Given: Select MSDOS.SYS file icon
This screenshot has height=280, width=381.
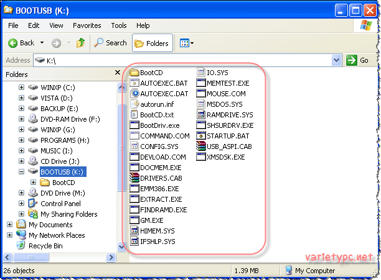Looking at the screenshot, I should tap(200, 104).
